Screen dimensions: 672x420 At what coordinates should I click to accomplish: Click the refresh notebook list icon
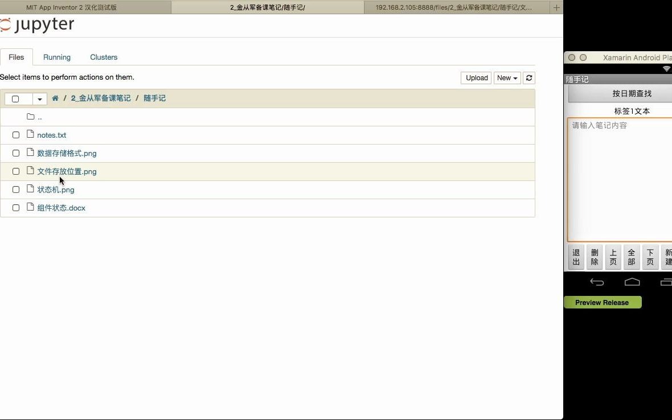coord(528,78)
